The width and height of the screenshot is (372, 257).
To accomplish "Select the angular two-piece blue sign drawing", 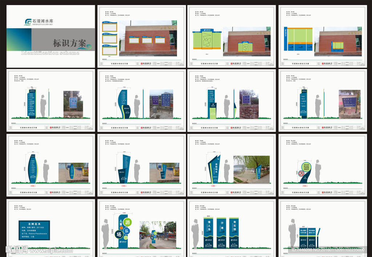I will tap(124, 169).
